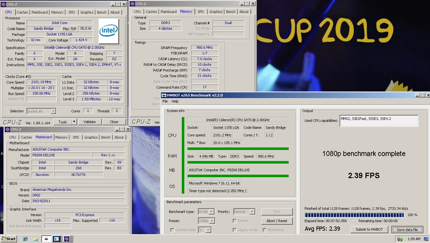430x243 pixels.
Task: Click the Bus Speed 105.06 MHz value
Action: [x=41, y=94]
